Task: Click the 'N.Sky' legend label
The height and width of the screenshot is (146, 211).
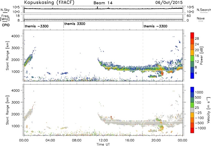Action: pos(5,10)
